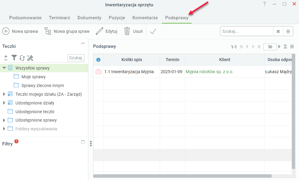
Task: Open the search options hamburger menu
Action: click(288, 31)
